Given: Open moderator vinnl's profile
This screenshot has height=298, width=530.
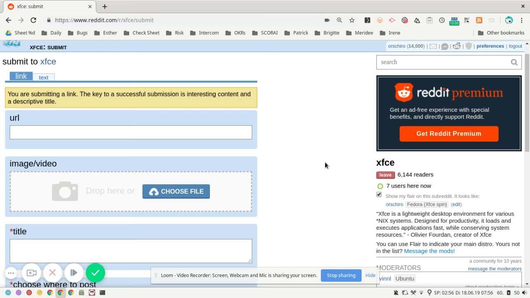Looking at the screenshot, I should coord(385,279).
